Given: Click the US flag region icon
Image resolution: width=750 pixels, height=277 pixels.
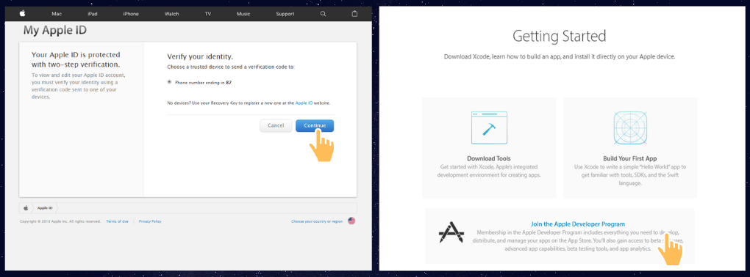Looking at the screenshot, I should [x=351, y=221].
